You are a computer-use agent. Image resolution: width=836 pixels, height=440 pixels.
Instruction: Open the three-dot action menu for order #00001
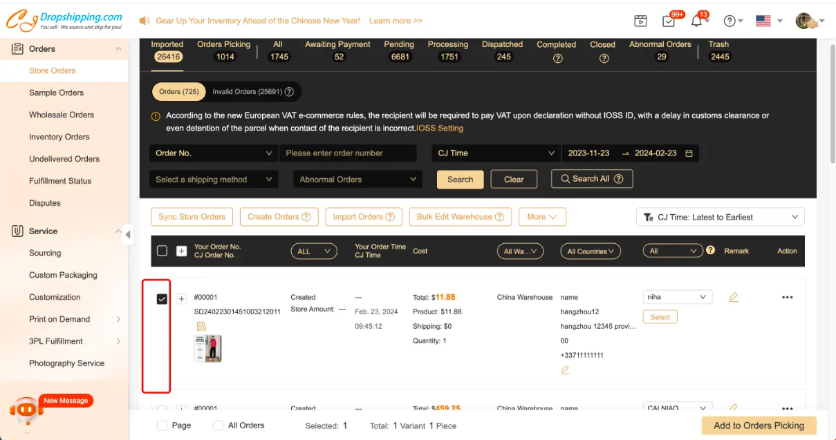tap(787, 297)
